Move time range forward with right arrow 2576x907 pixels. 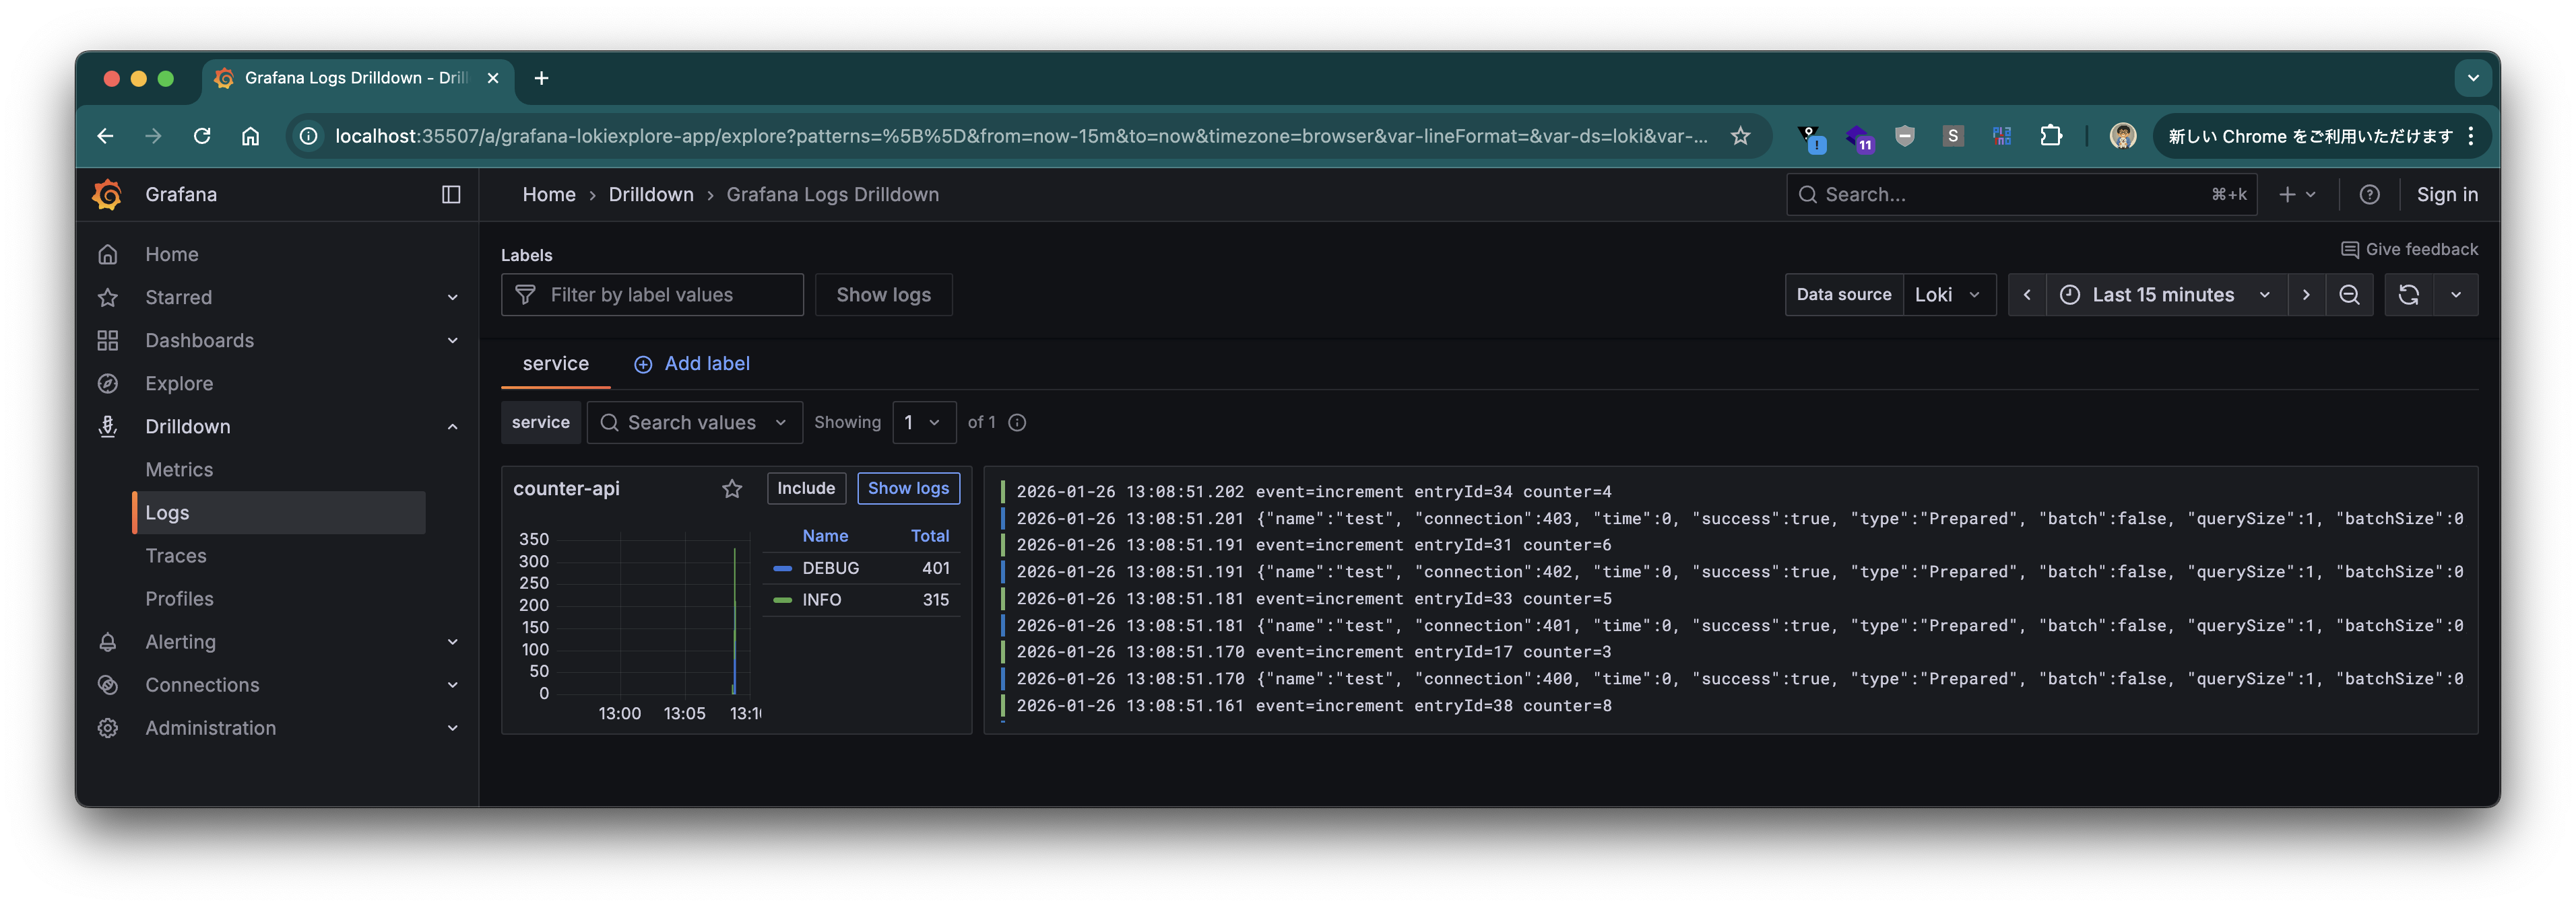tap(2306, 295)
